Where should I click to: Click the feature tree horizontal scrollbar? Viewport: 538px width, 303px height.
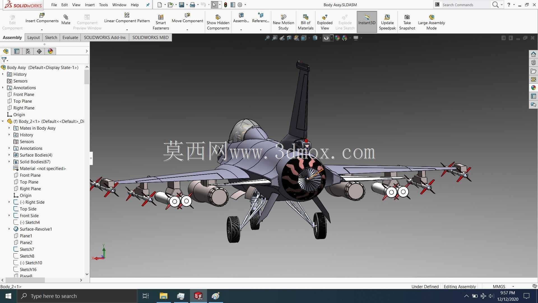click(x=25, y=280)
